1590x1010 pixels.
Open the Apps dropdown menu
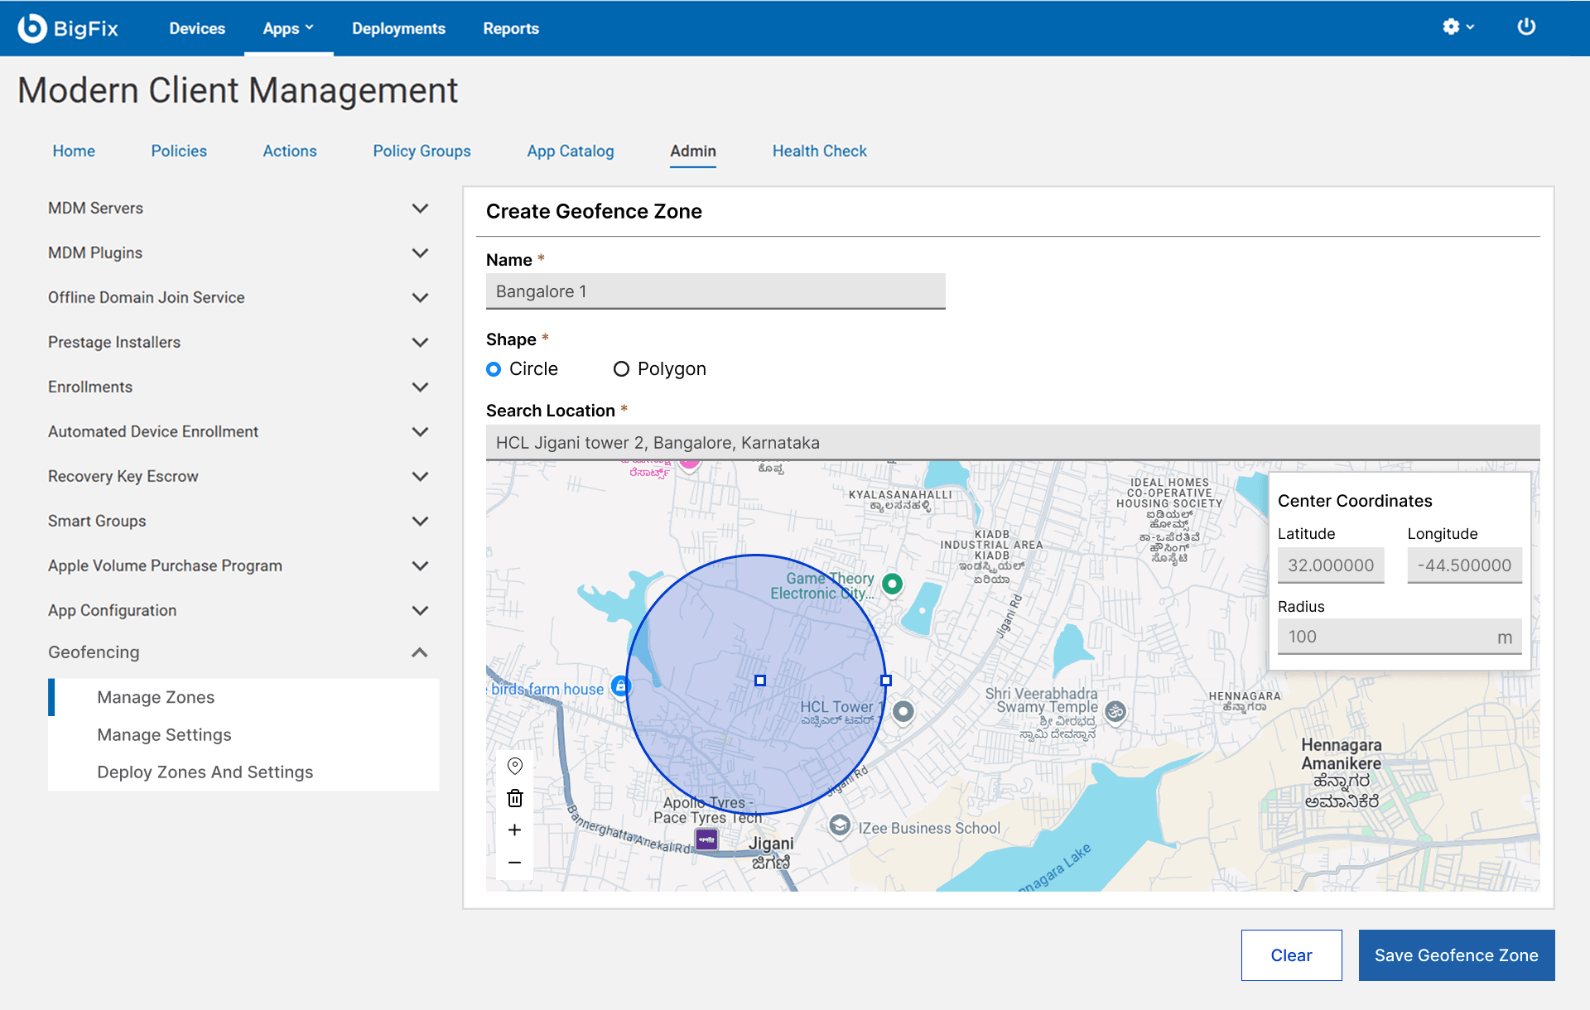point(288,28)
